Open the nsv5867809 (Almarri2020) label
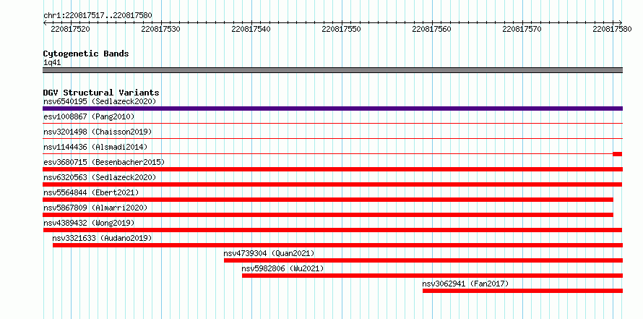This screenshot has width=643, height=319. pyautogui.click(x=95, y=208)
